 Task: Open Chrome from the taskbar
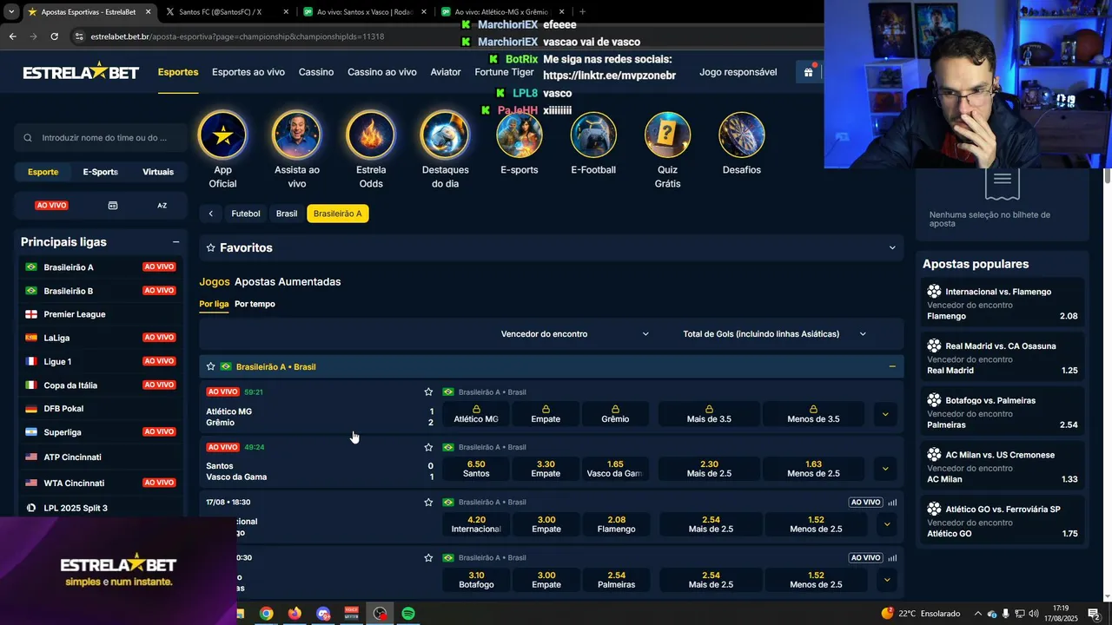(x=266, y=614)
